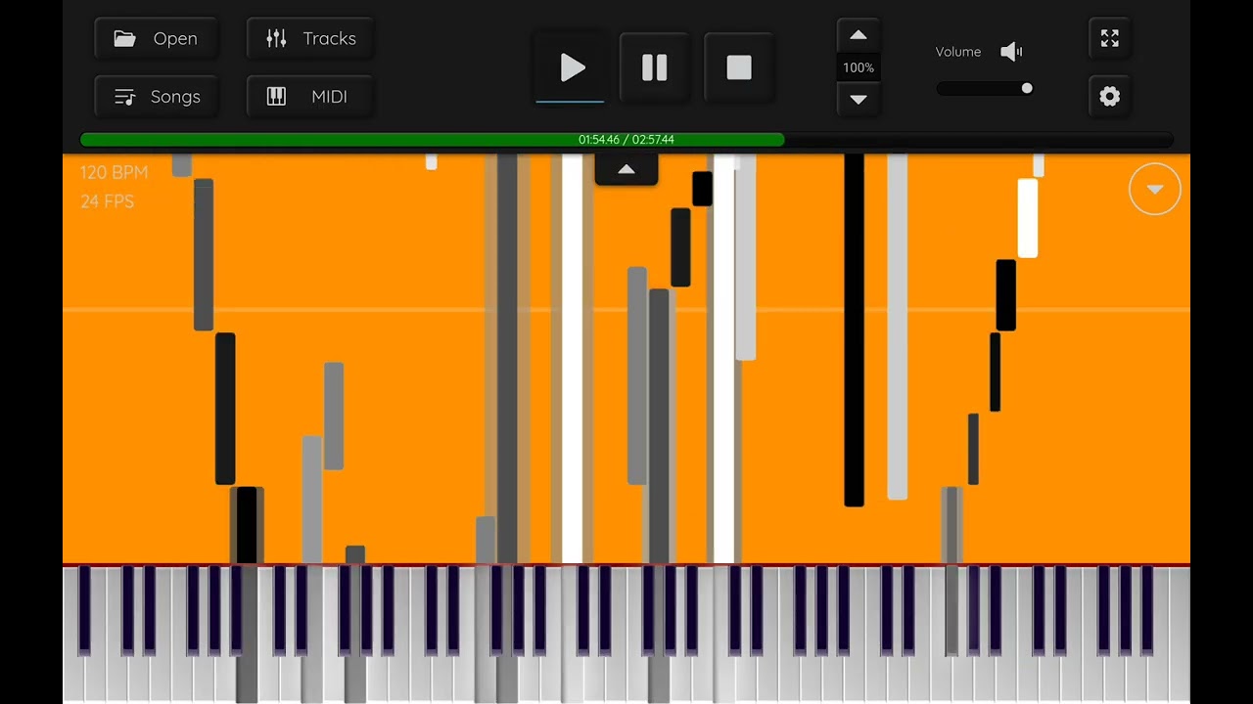Screen dimensions: 1253x704
Task: Open the circular dropdown arrow menu
Action: click(x=1155, y=189)
